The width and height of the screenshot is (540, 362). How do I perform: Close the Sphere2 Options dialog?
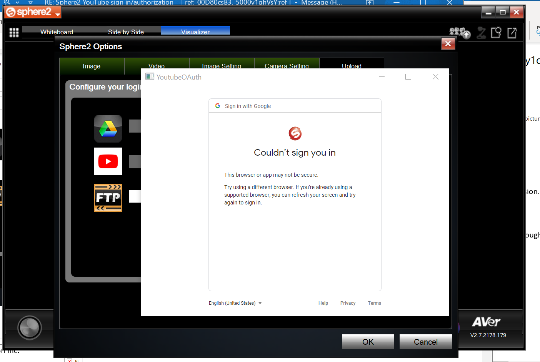[x=448, y=43]
